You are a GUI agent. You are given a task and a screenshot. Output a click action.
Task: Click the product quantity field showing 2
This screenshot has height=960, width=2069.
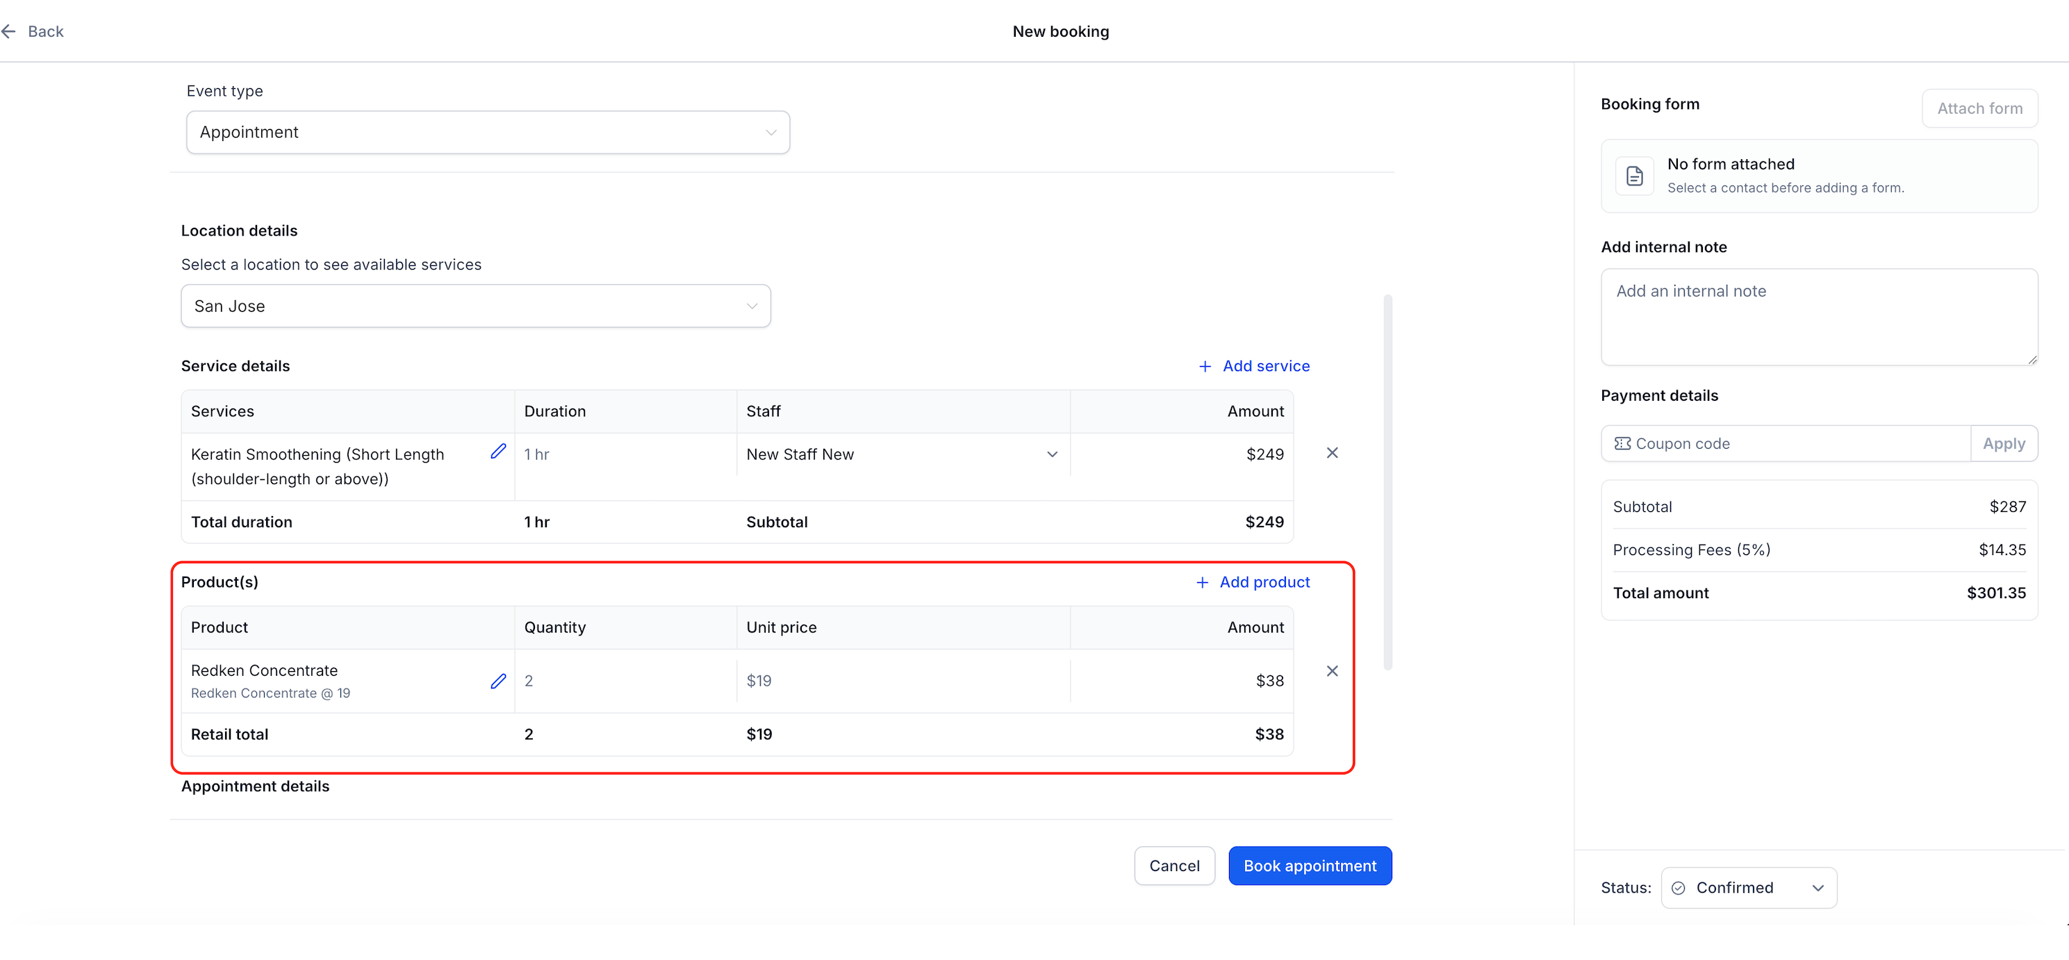pyautogui.click(x=625, y=681)
